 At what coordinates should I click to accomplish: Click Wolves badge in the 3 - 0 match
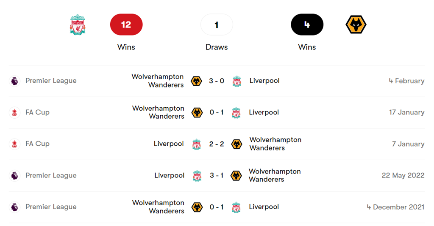tap(196, 81)
